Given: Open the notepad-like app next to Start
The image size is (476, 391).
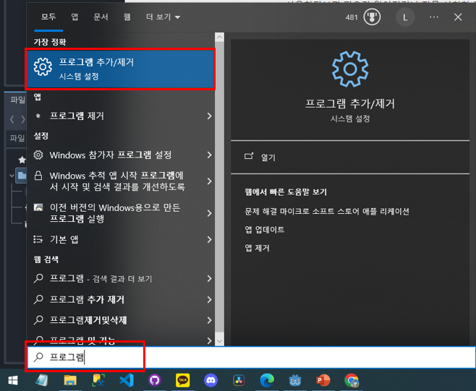Looking at the screenshot, I should coord(42,380).
